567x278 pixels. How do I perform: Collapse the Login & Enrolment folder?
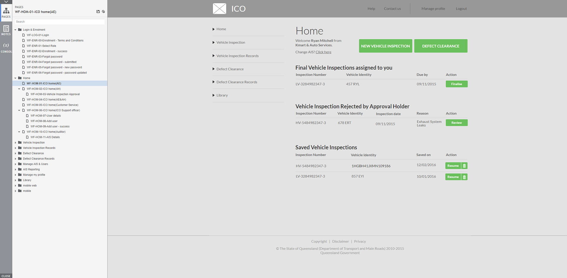[15, 30]
